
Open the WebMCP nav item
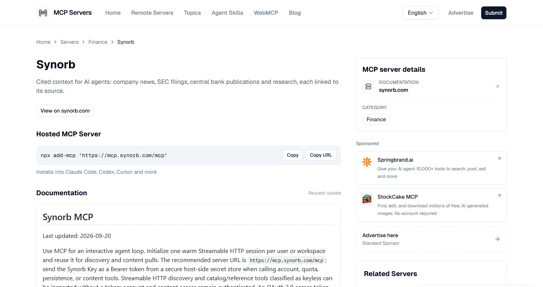[x=266, y=13]
